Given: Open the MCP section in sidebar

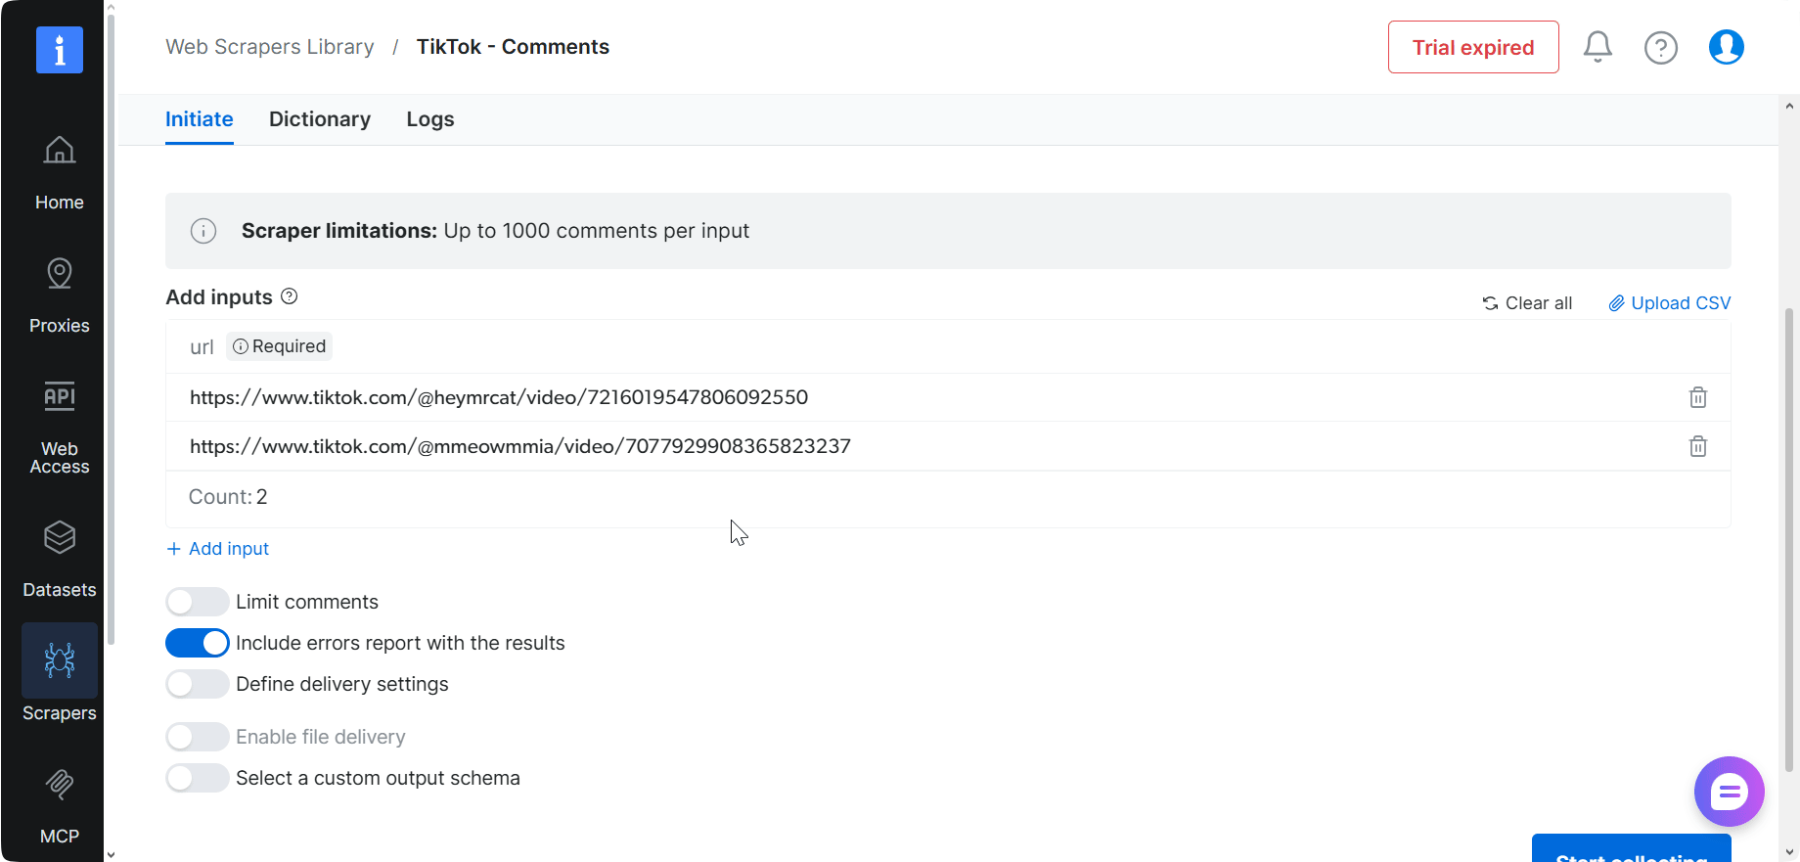Looking at the screenshot, I should [x=60, y=808].
